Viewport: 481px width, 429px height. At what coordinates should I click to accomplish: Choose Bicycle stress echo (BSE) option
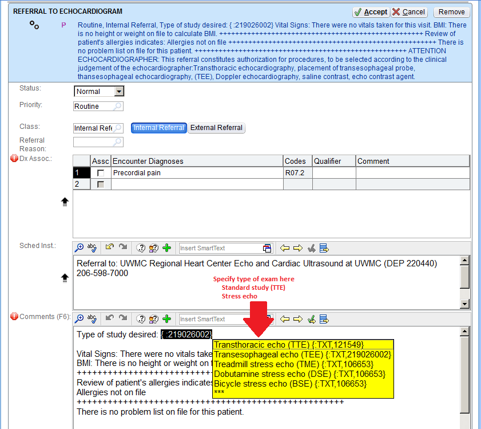(303, 384)
